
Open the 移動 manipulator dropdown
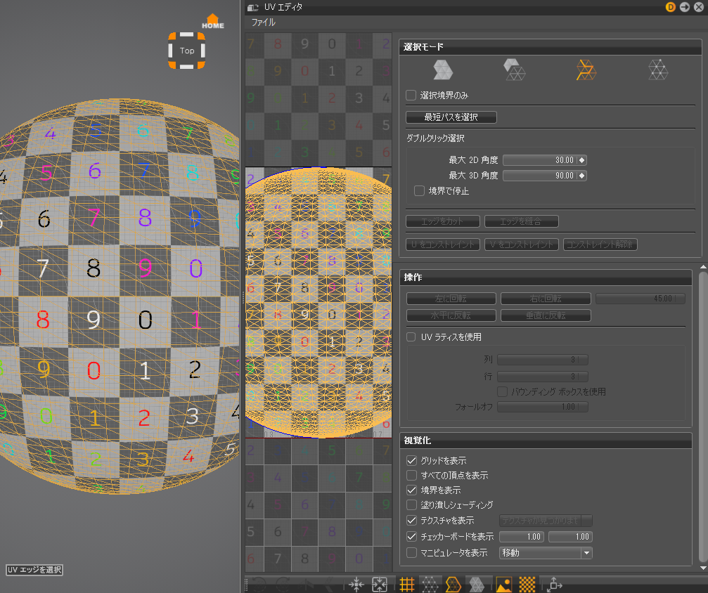[546, 553]
